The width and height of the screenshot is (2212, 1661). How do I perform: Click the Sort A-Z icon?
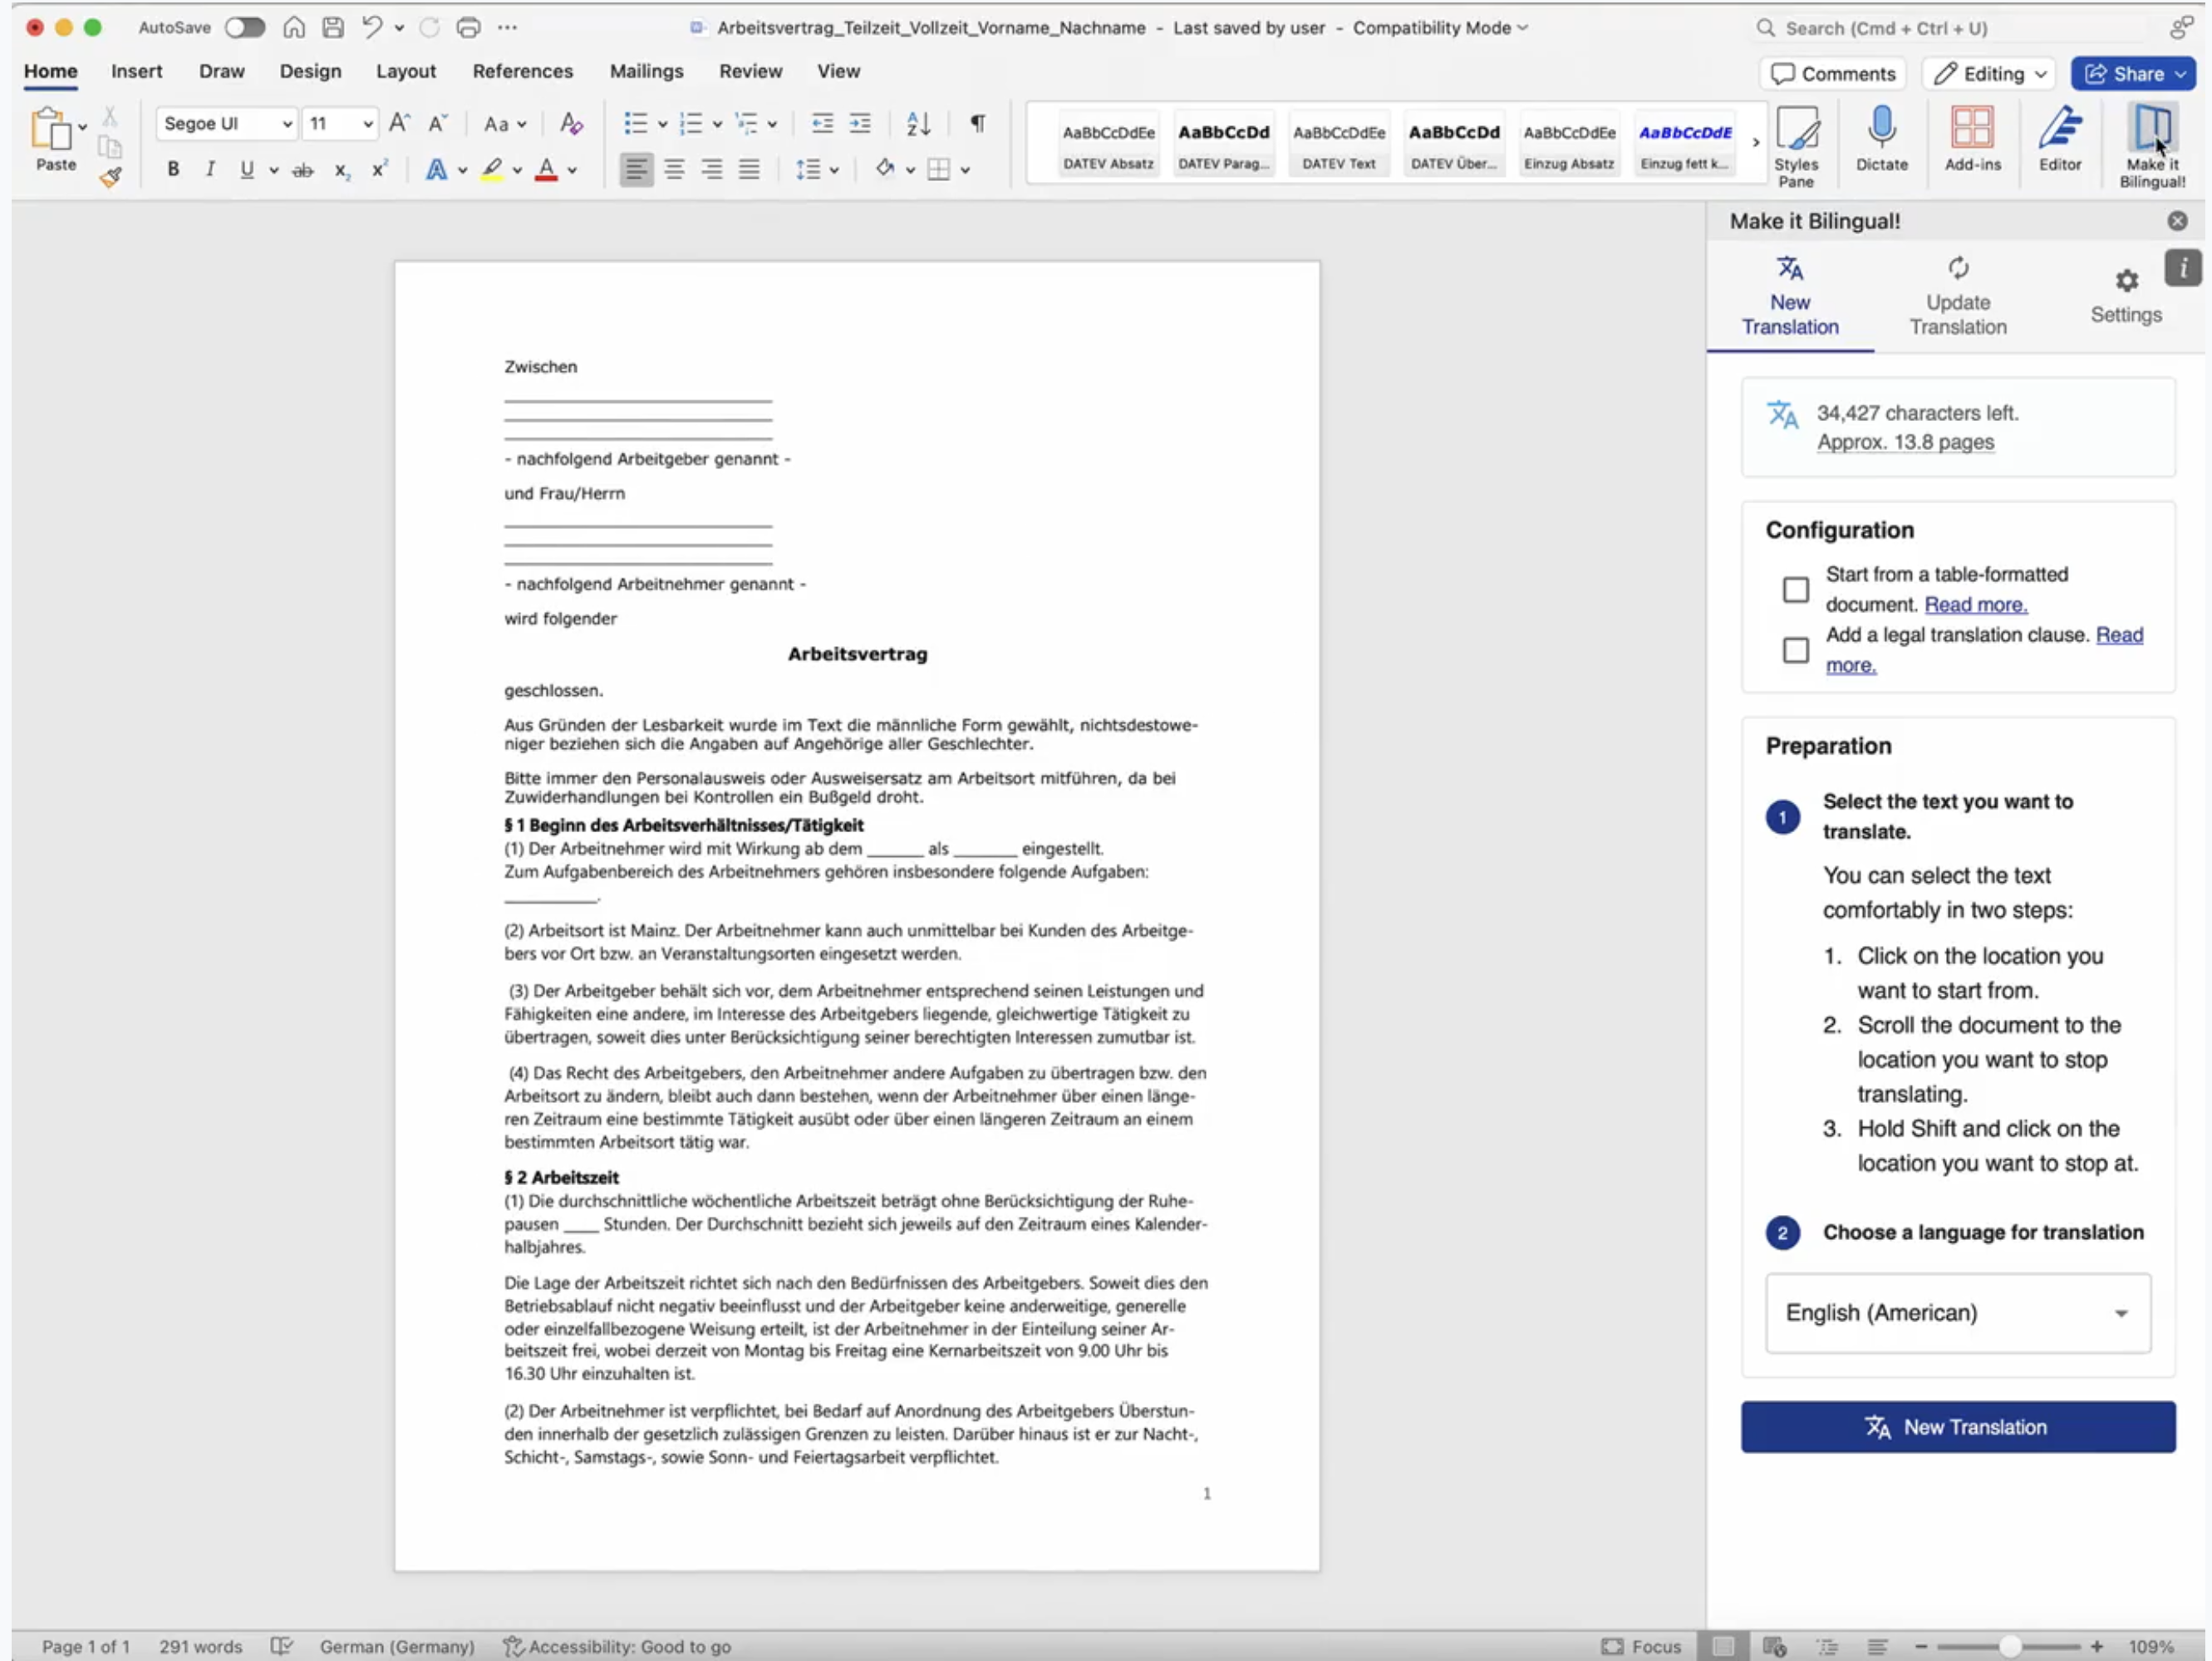(x=917, y=123)
